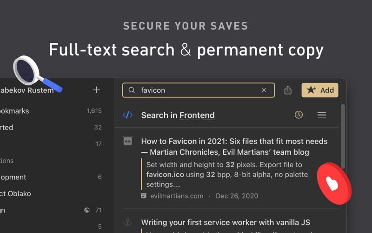The height and width of the screenshot is (233, 372).
Task: Open the Frontend collection dropdown in the search heading
Action: coord(197,115)
